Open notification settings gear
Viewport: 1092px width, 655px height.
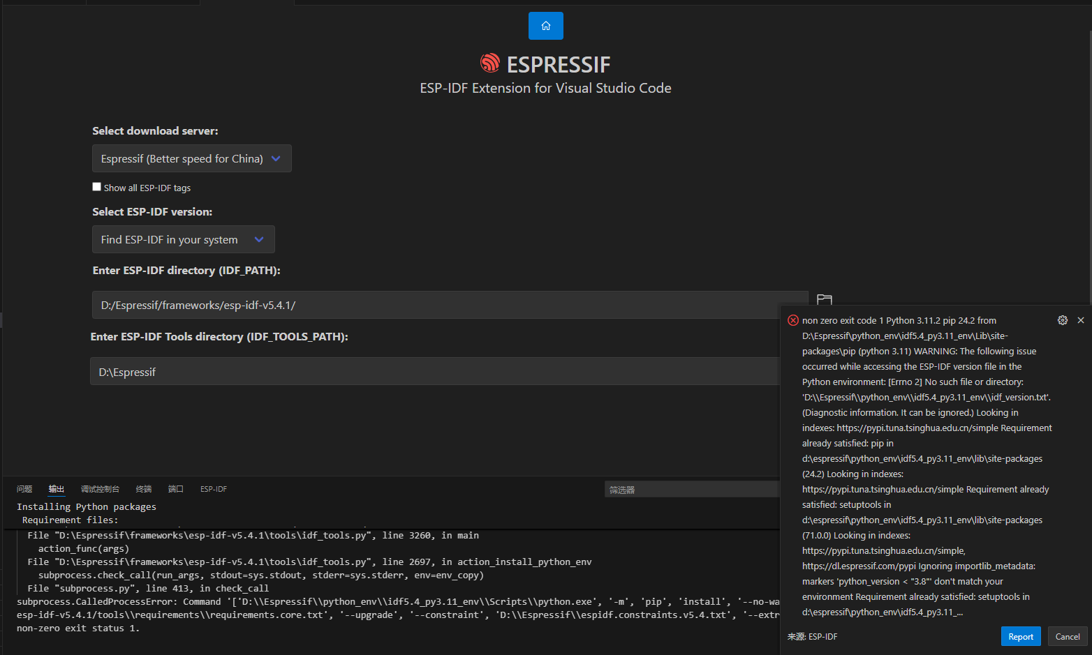[1063, 320]
